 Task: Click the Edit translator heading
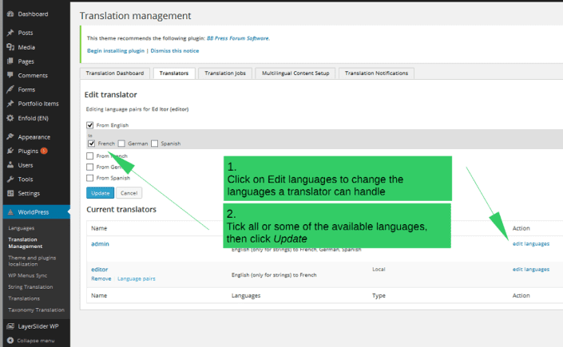pos(110,95)
